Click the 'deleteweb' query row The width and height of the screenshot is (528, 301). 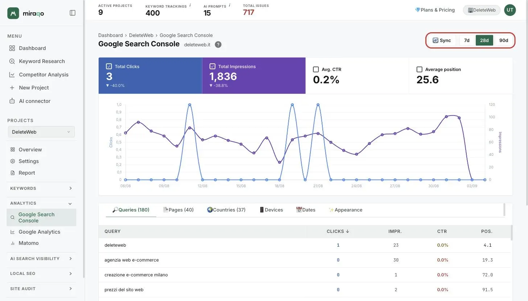coord(305,245)
